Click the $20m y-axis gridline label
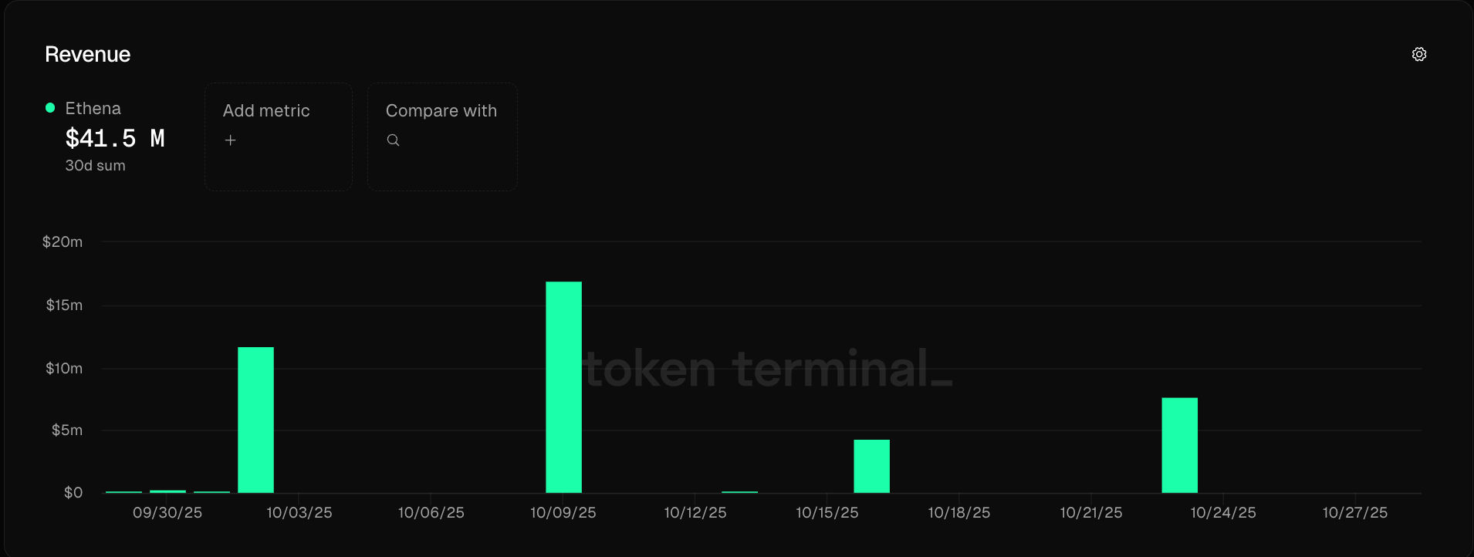 pos(63,241)
